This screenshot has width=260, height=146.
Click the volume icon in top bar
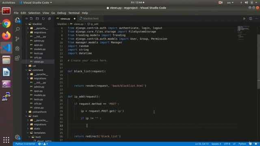point(247,2)
